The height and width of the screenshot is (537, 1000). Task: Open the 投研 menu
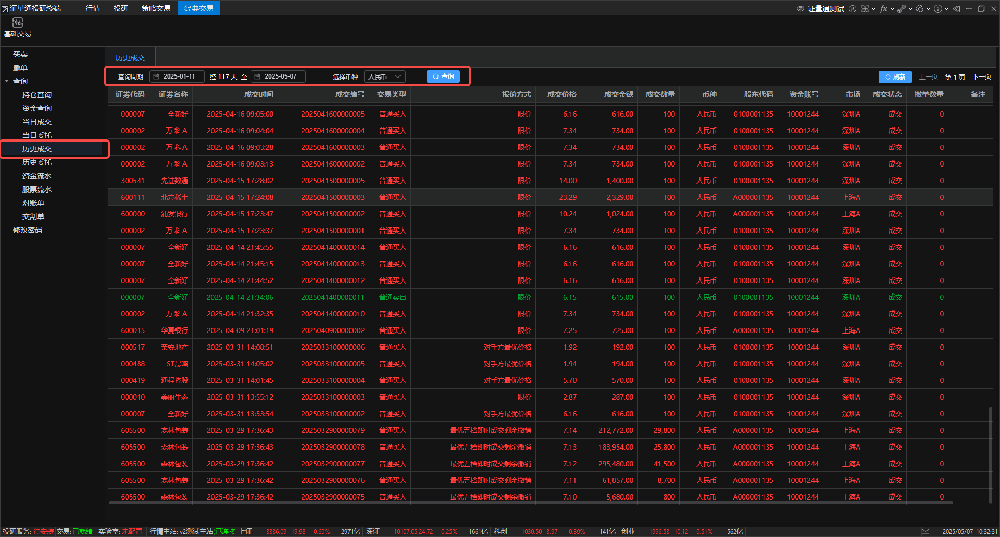coord(121,8)
